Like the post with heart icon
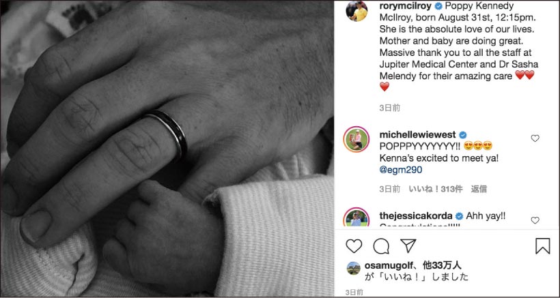560x298 pixels. [x=354, y=246]
